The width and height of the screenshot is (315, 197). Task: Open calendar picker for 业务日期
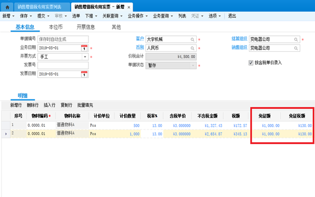tap(84, 48)
